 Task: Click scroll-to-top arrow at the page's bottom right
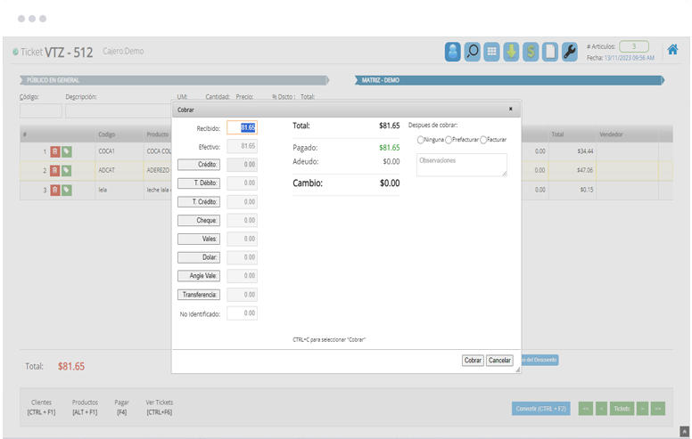685,432
